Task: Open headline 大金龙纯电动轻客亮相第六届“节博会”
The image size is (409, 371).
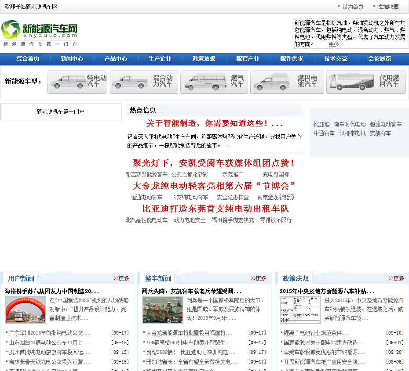Action: tap(214, 186)
